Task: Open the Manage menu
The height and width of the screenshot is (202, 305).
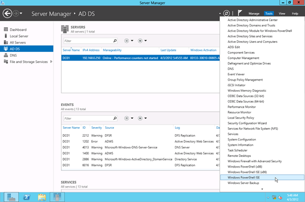Action: (x=254, y=13)
